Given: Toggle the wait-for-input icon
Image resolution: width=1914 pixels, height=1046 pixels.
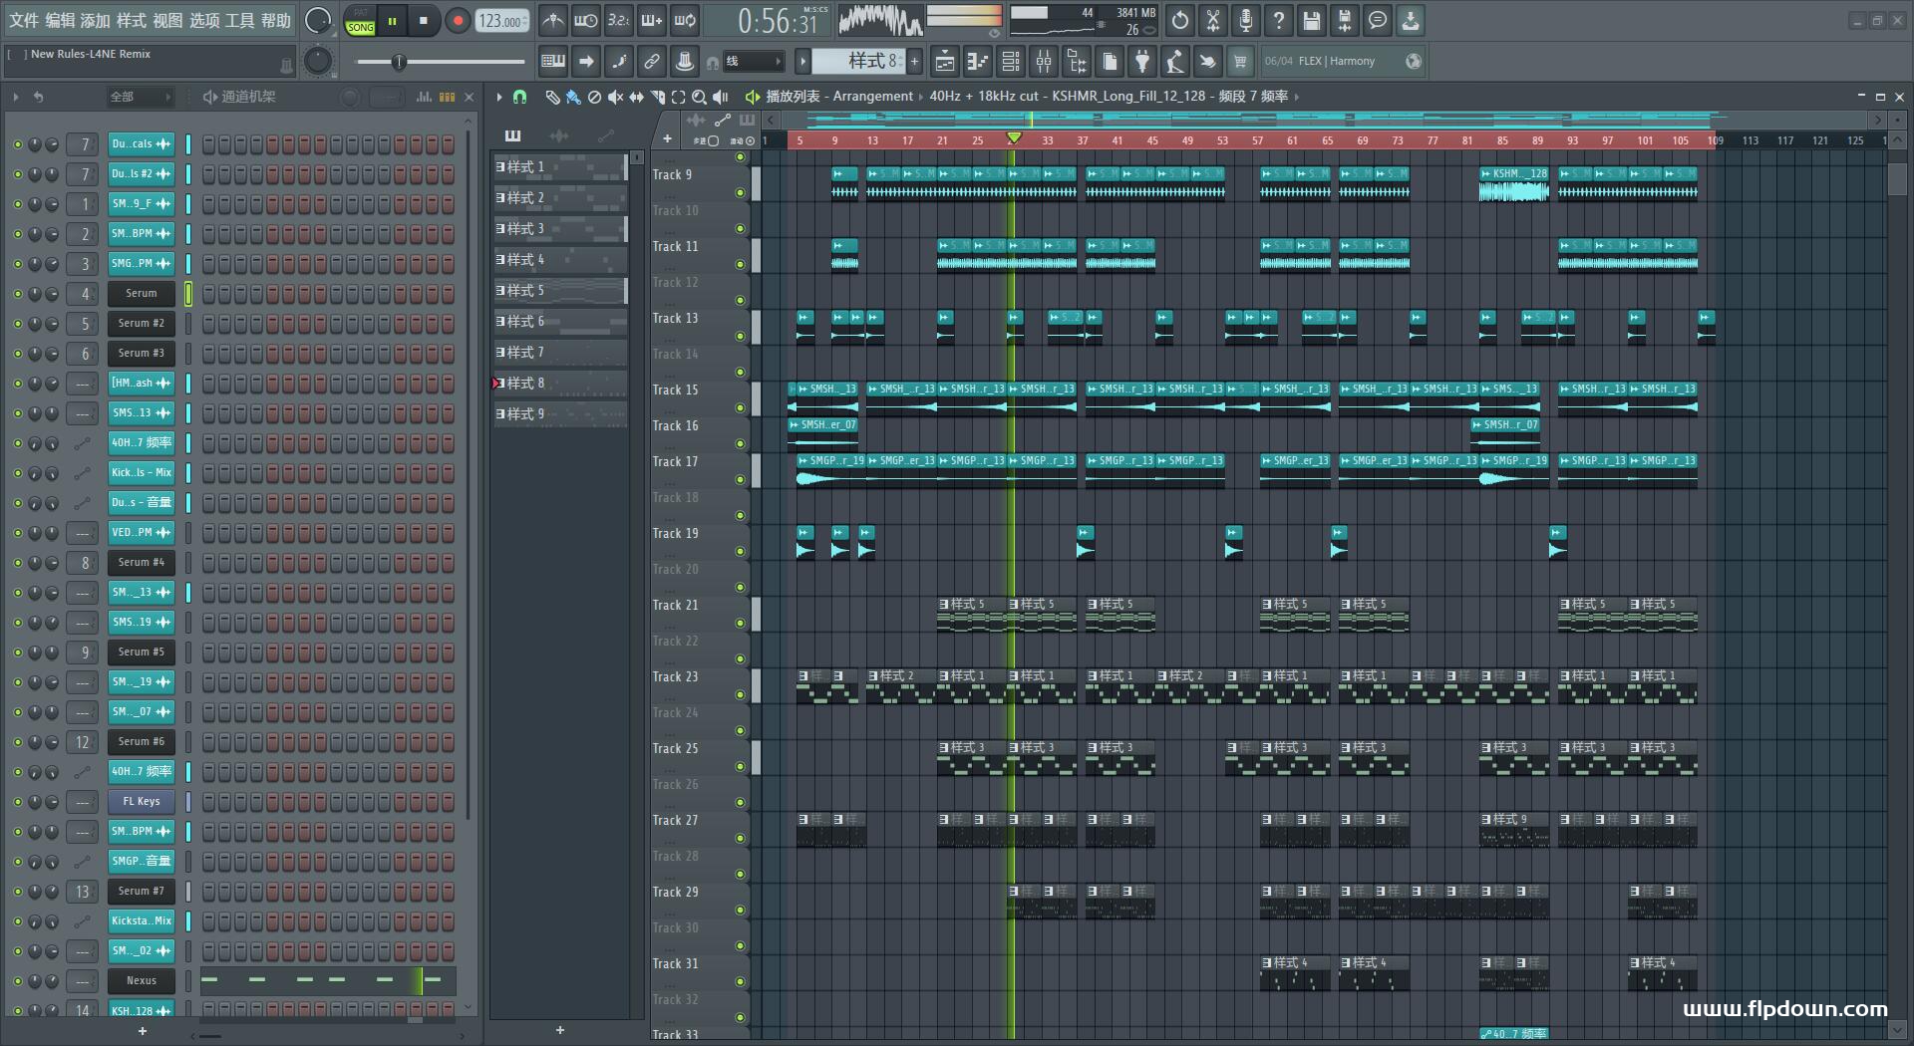Looking at the screenshot, I should [x=586, y=20].
